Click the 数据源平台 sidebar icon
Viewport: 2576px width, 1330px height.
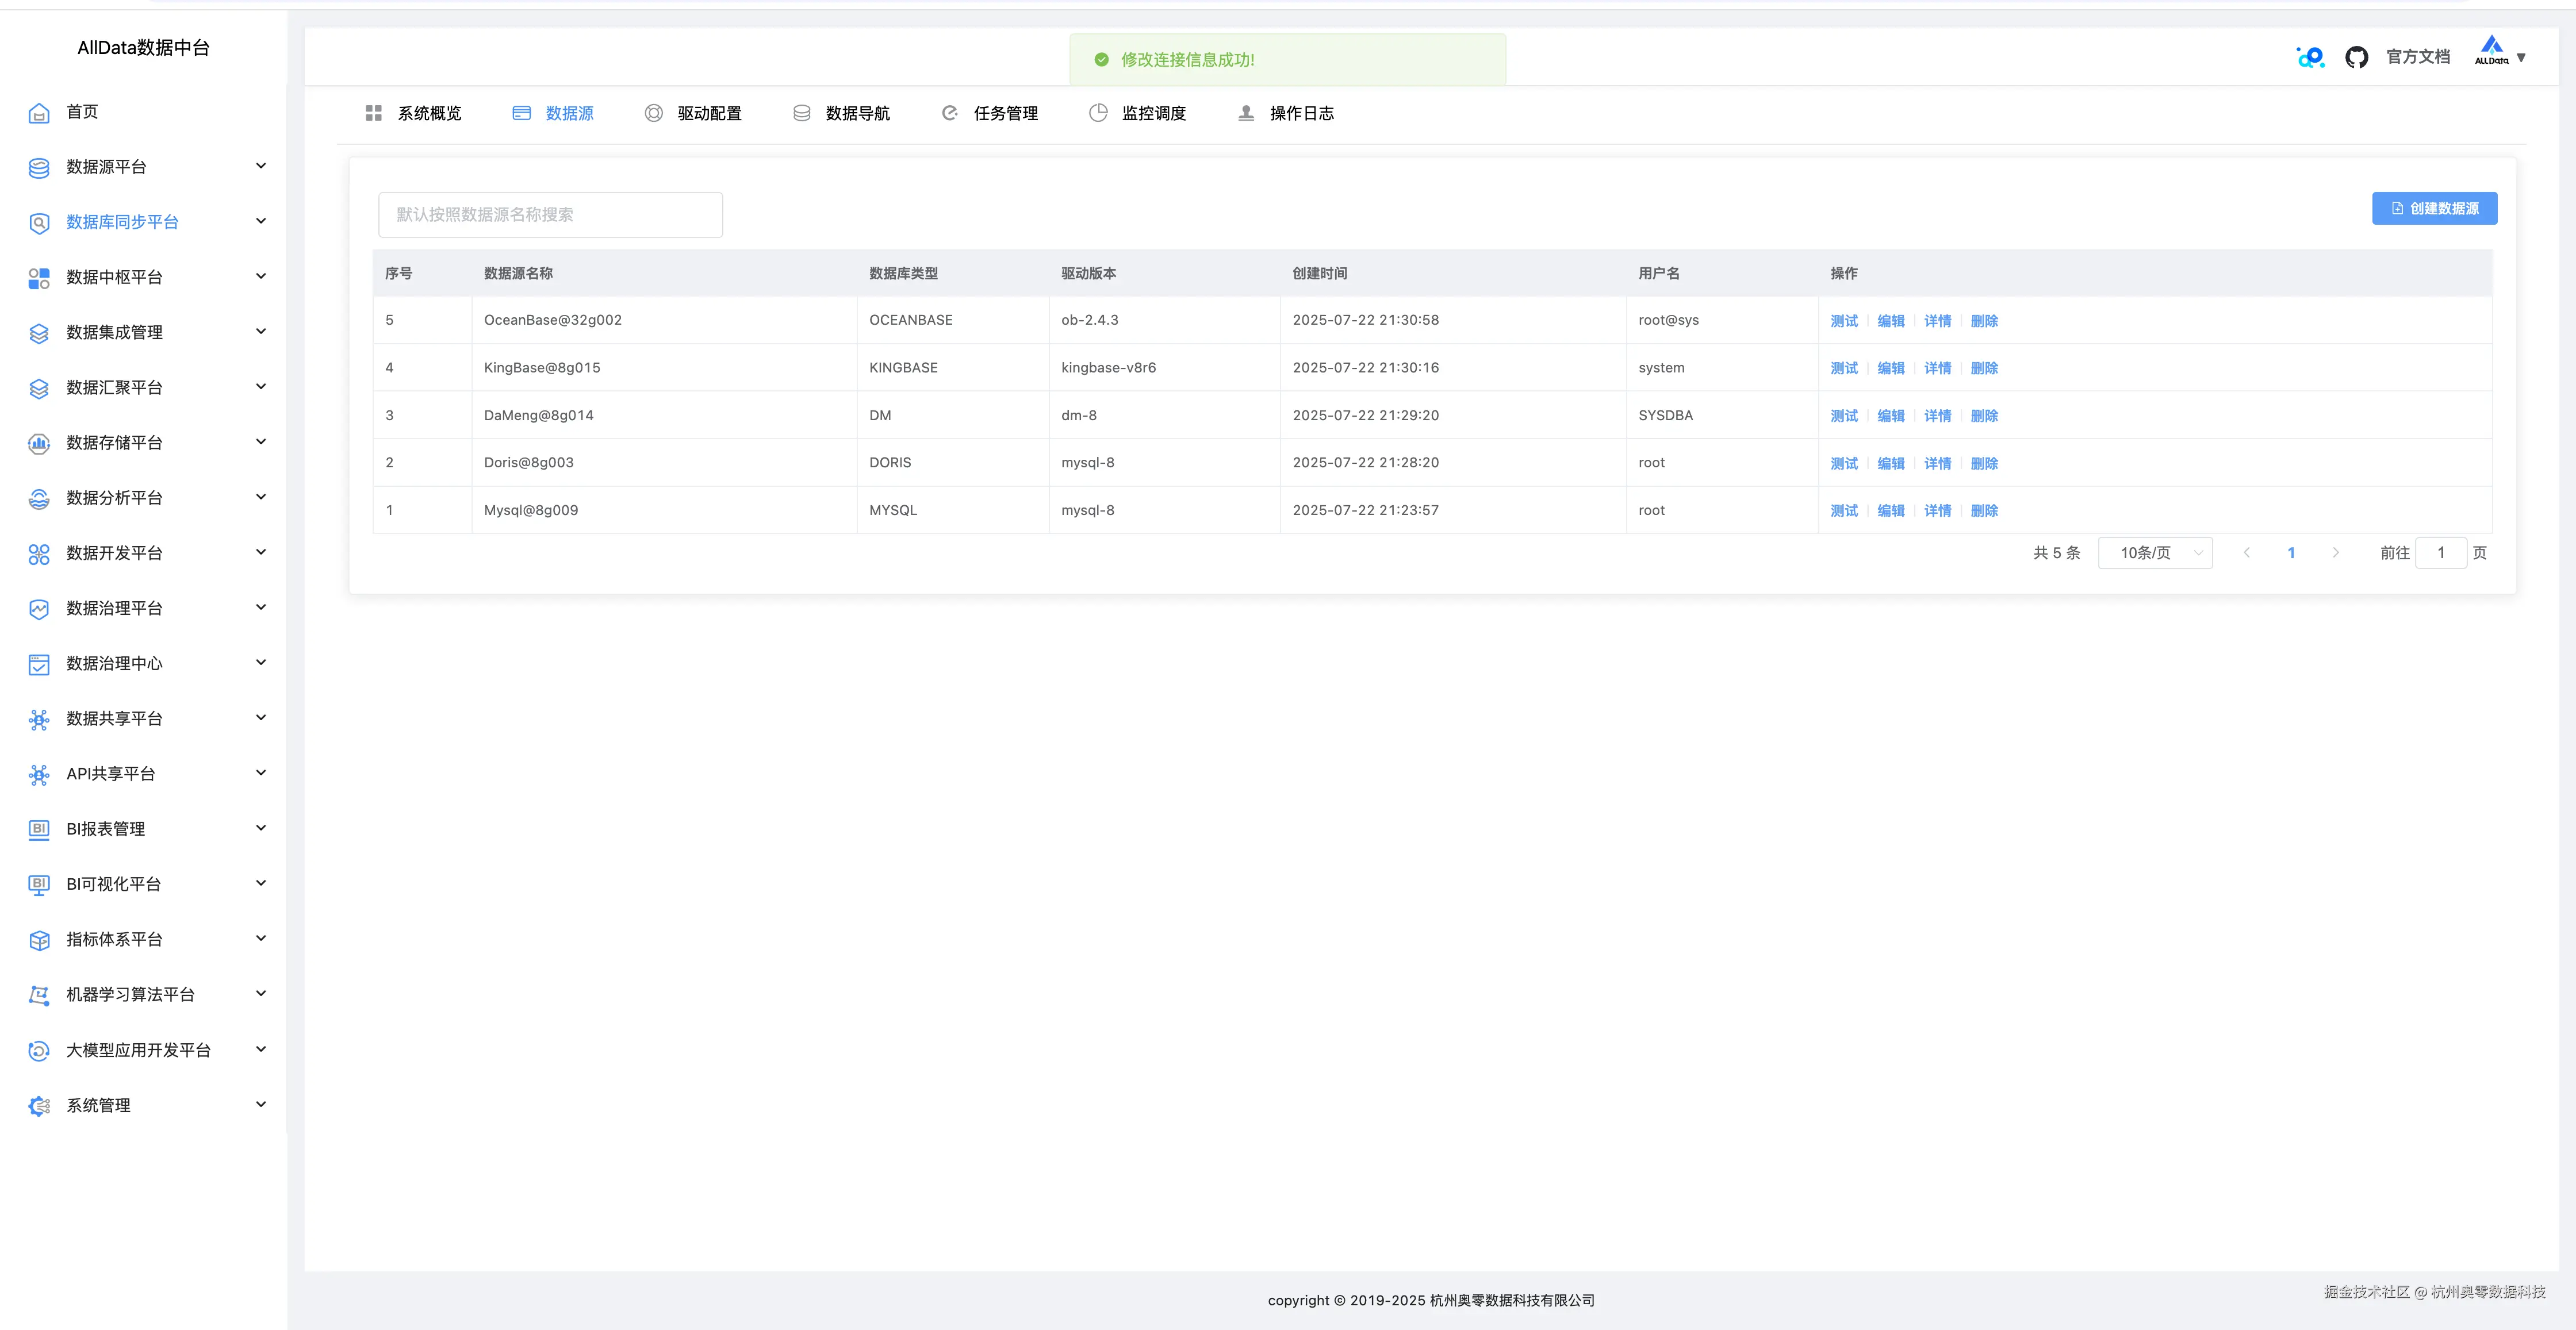[39, 168]
